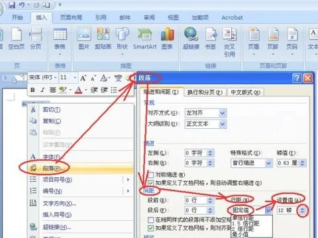
Task: Open font name dropdown 宋体 in mini toolbar
Action: (56, 77)
